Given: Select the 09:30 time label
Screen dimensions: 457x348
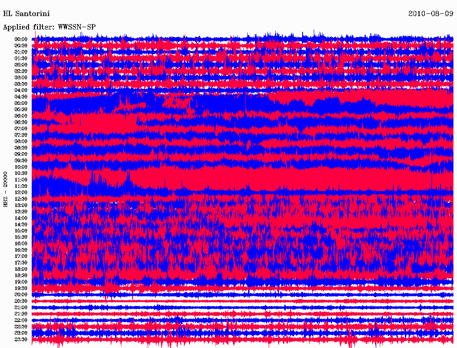Looking at the screenshot, I should pyautogui.click(x=21, y=161).
